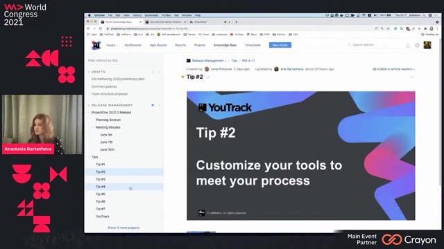Open Timesheets page
Screen dimensions: 444x249
(253, 45)
